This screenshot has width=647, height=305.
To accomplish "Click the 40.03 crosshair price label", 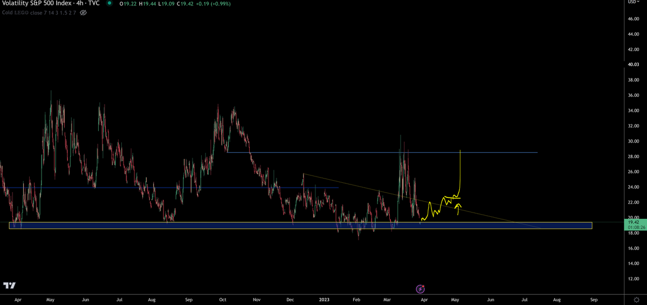I will (x=635, y=64).
